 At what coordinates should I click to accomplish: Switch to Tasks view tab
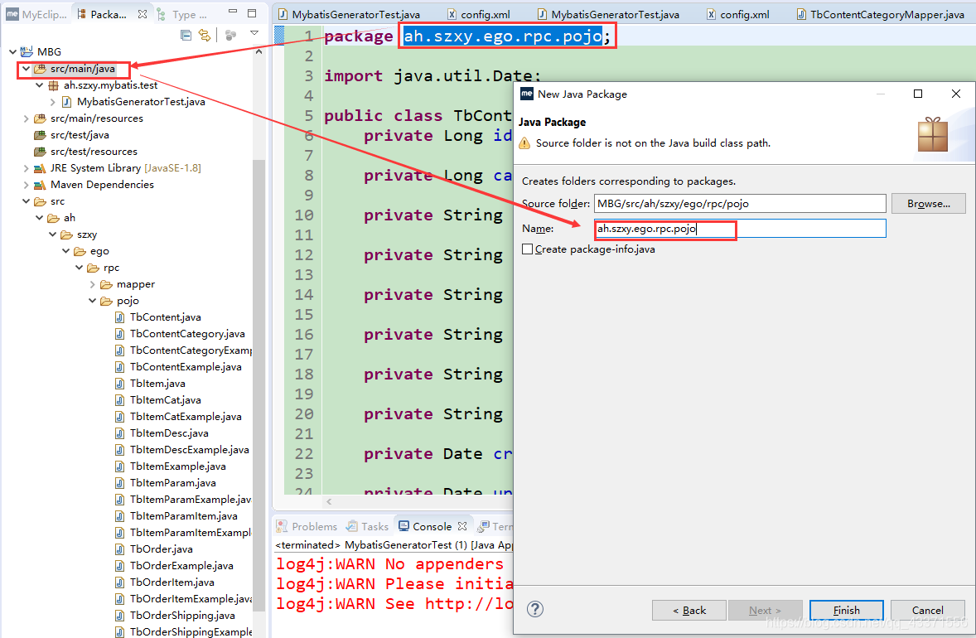pos(368,527)
